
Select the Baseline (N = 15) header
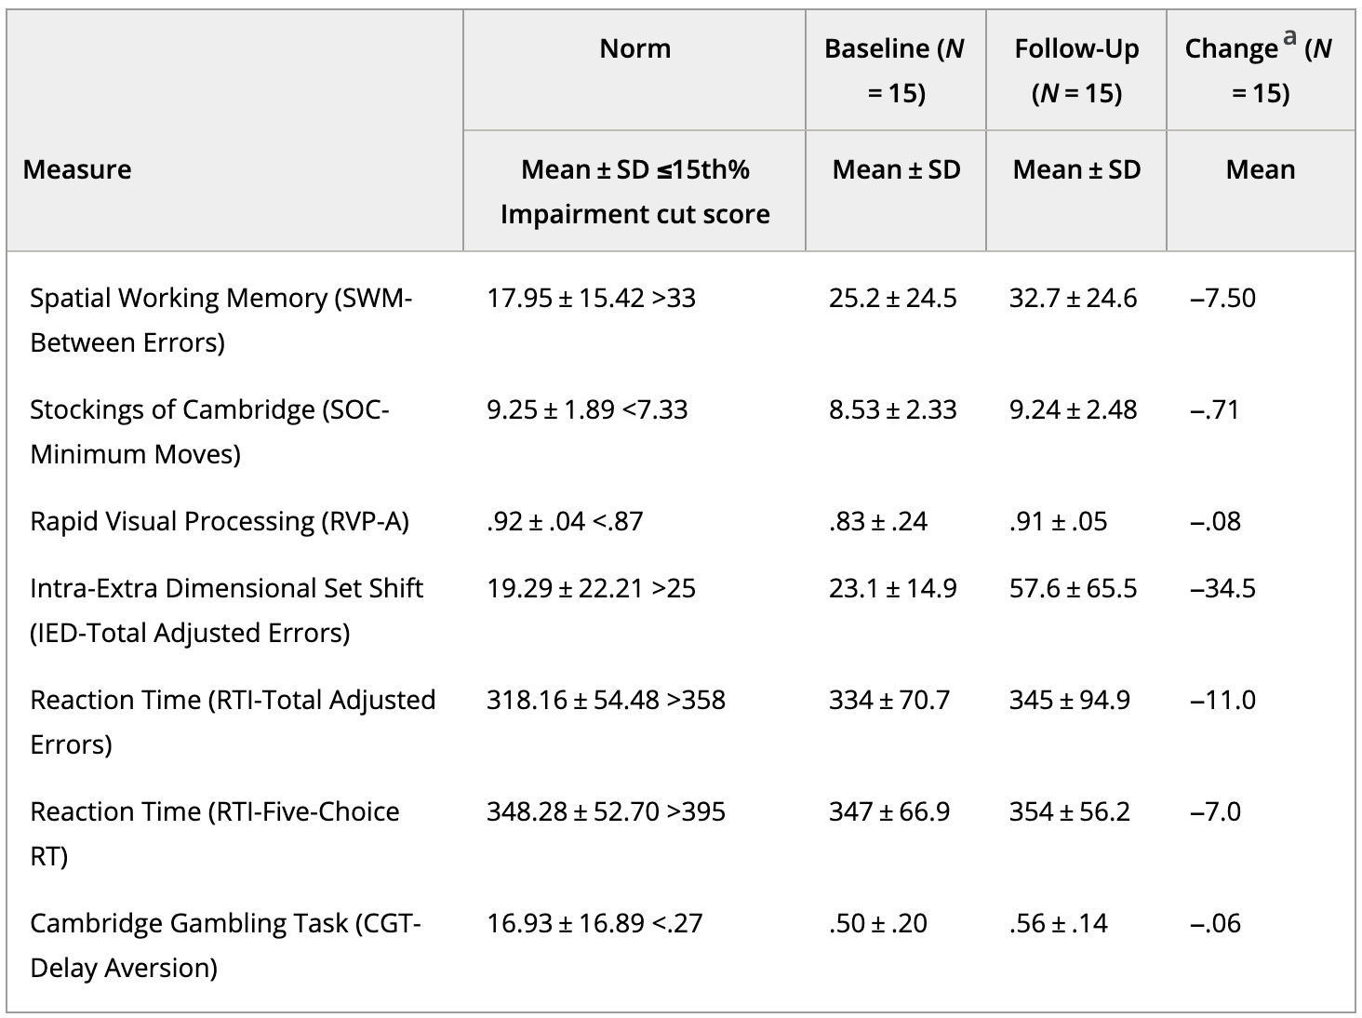(x=895, y=71)
